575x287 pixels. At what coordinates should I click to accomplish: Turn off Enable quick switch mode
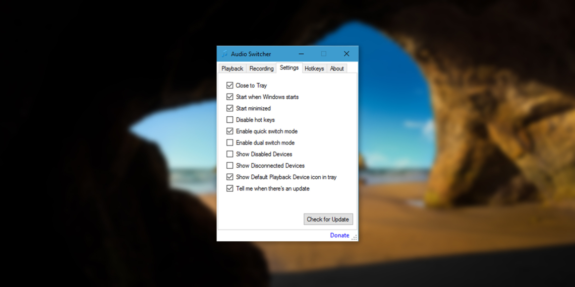230,131
